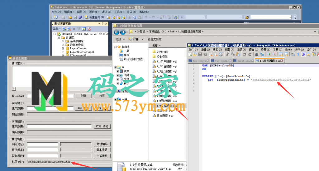The width and height of the screenshot is (319, 171).
Task: Click 生成质数 button
Action: [102, 156]
